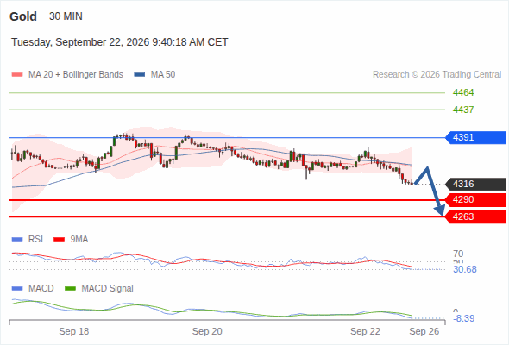Click the MA 20 + Bollinger Bands legend swatch
509x345 pixels.
click(x=17, y=75)
